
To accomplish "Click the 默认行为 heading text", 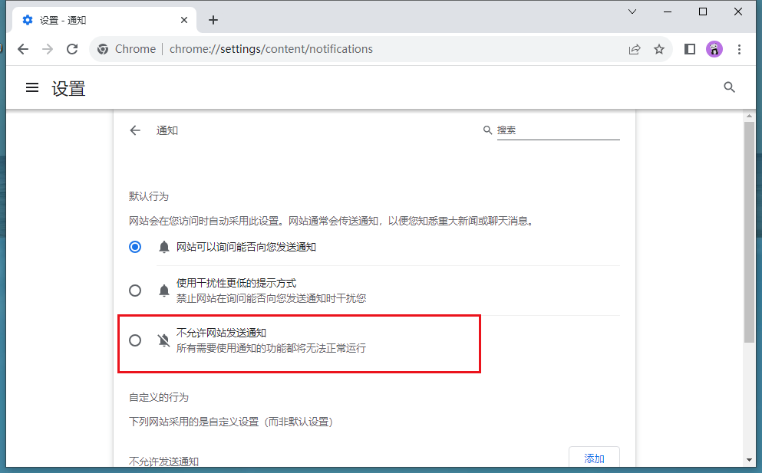I will 149,196.
